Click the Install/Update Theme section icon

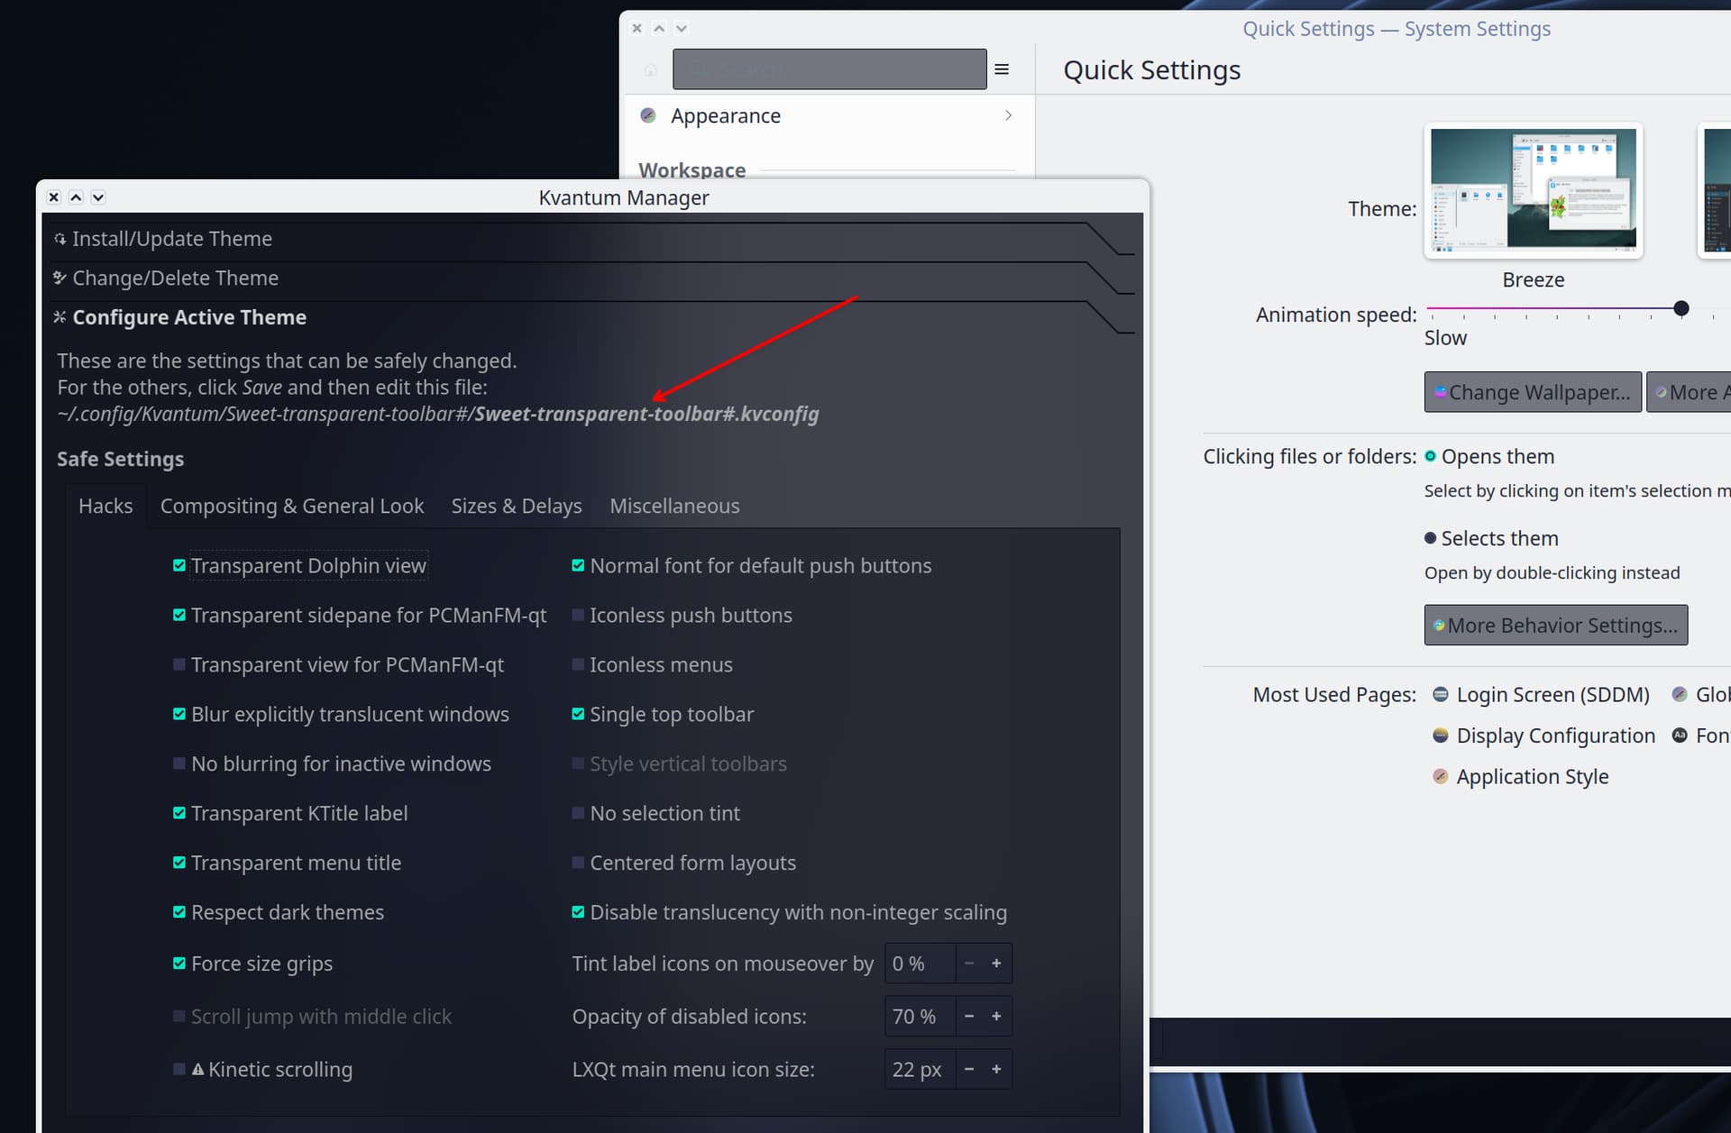pyautogui.click(x=60, y=239)
